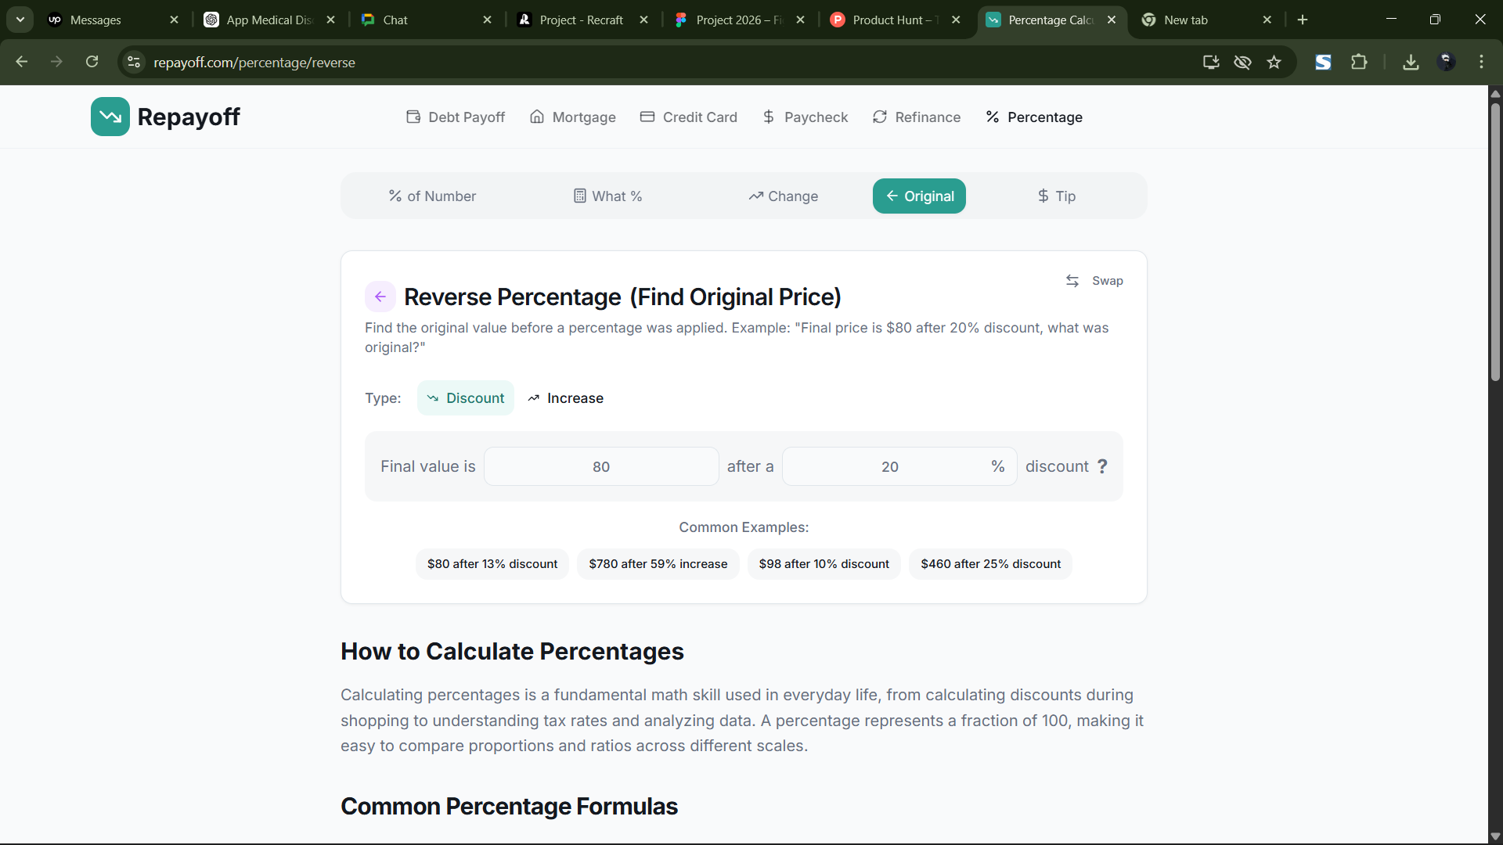Screen dimensions: 1503x845
Task: Choose the $98 after 10% discount example
Action: [824, 564]
